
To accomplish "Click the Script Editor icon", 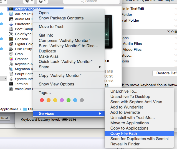I will (11, 74).
